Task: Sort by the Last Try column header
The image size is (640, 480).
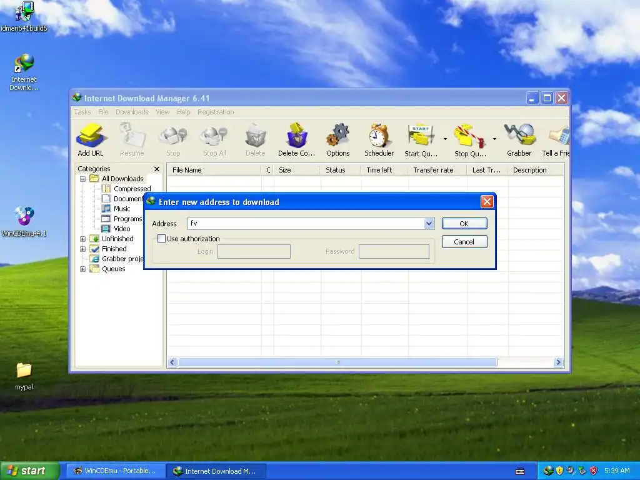Action: (487, 170)
